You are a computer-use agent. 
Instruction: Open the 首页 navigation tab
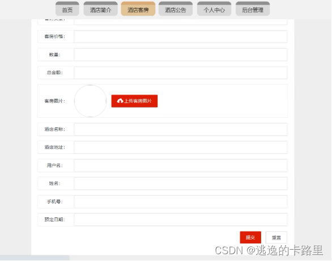pyautogui.click(x=67, y=8)
